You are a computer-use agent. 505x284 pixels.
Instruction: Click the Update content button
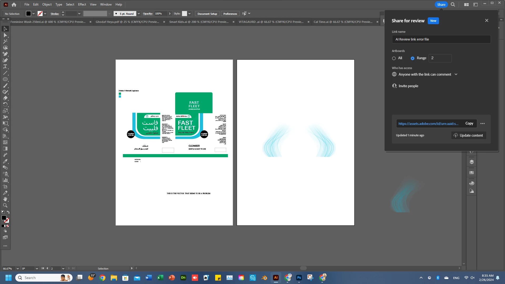469,135
